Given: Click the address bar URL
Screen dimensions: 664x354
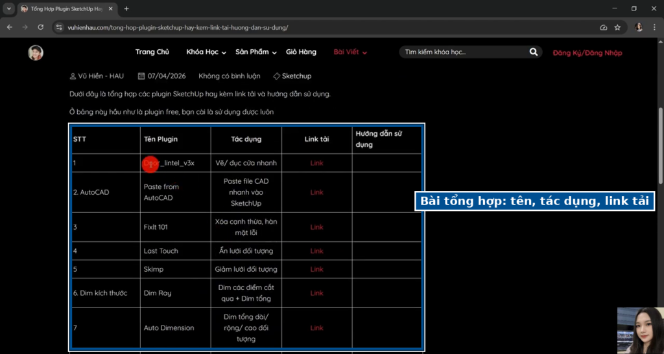Looking at the screenshot, I should (x=178, y=27).
